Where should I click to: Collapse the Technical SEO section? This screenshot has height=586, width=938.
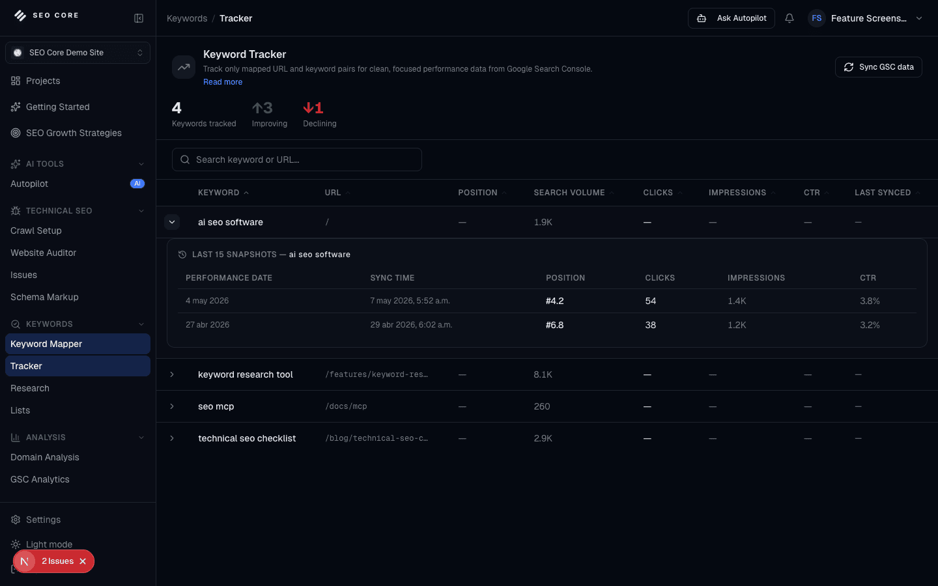pos(141,211)
